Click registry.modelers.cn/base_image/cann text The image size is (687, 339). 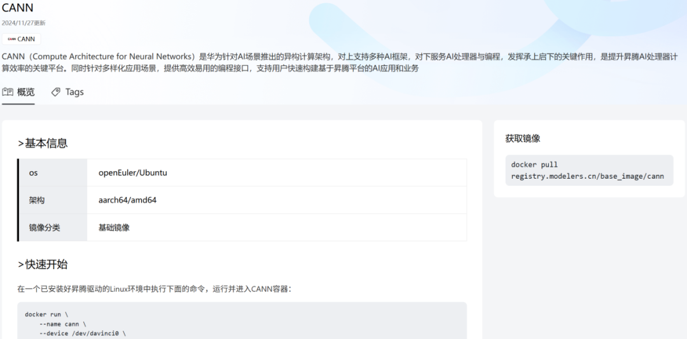[x=588, y=176]
